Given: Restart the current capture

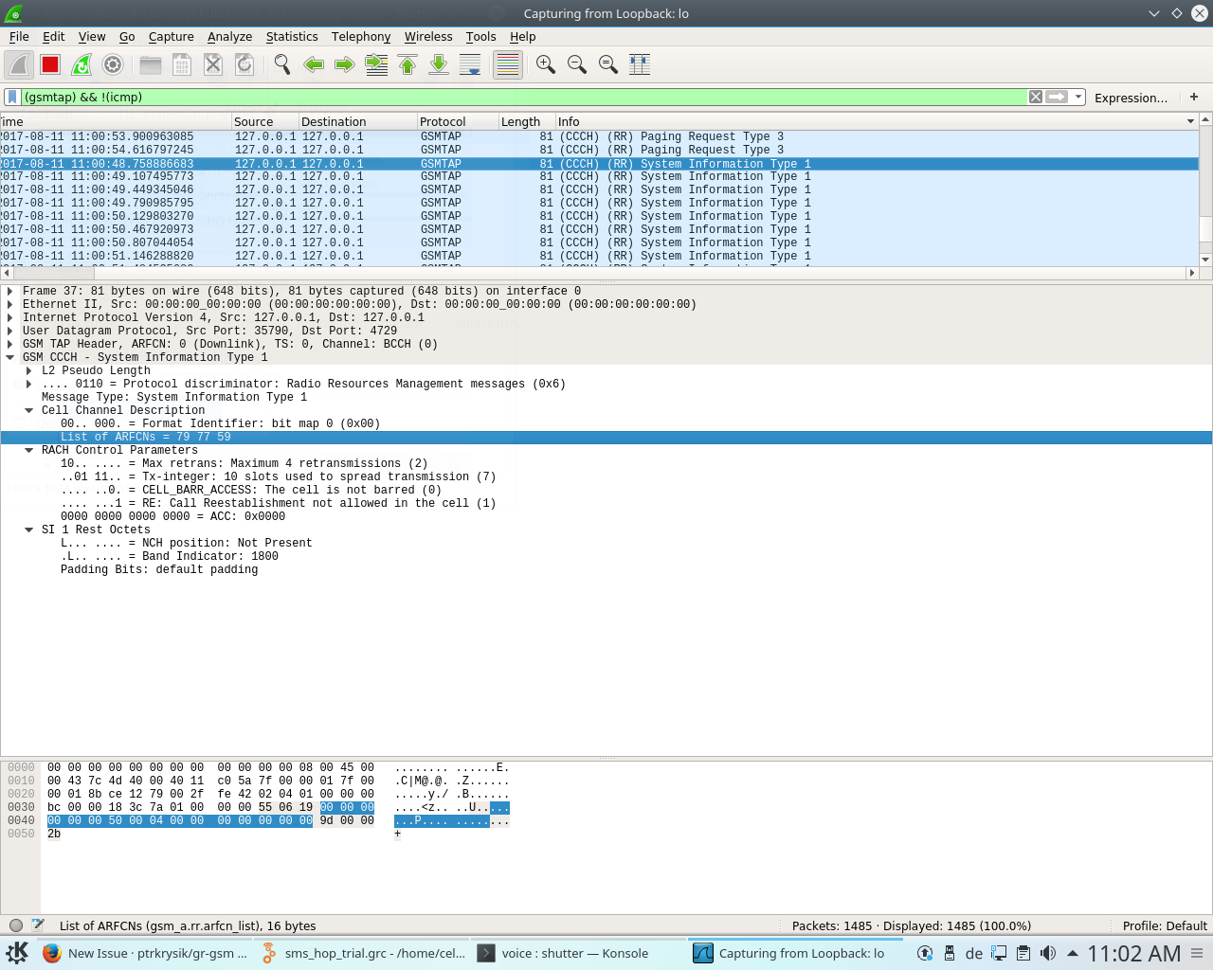Looking at the screenshot, I should coord(81,64).
